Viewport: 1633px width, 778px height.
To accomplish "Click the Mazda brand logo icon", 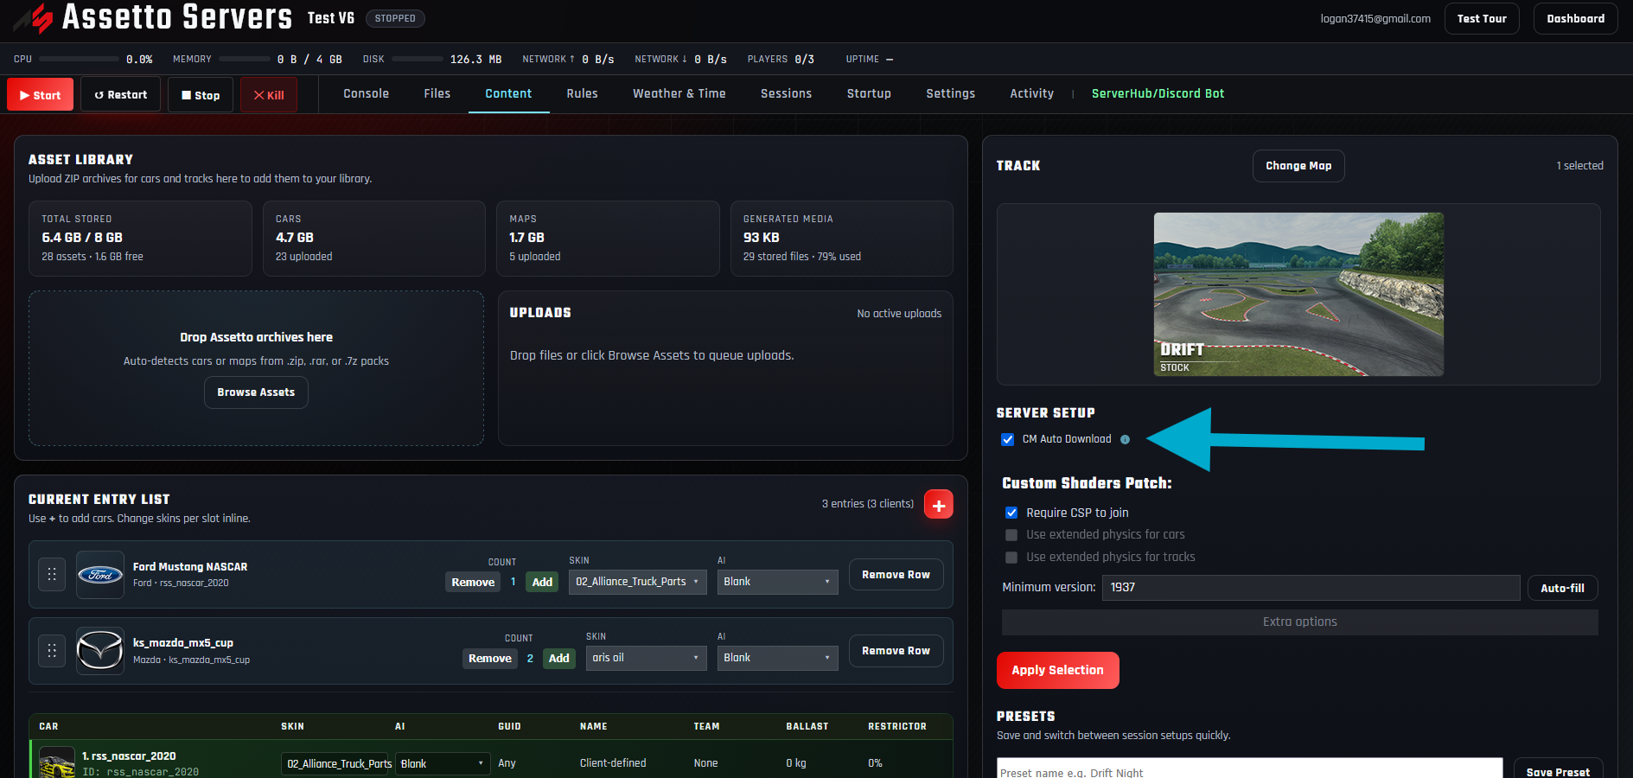I will click(100, 651).
